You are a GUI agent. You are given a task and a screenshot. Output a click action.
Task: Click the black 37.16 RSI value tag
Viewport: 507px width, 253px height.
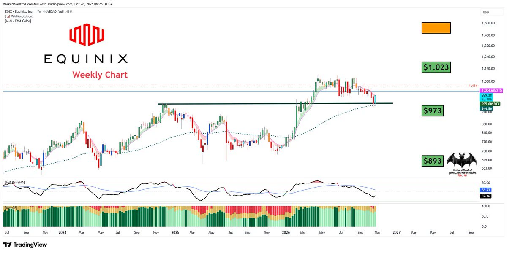point(486,196)
